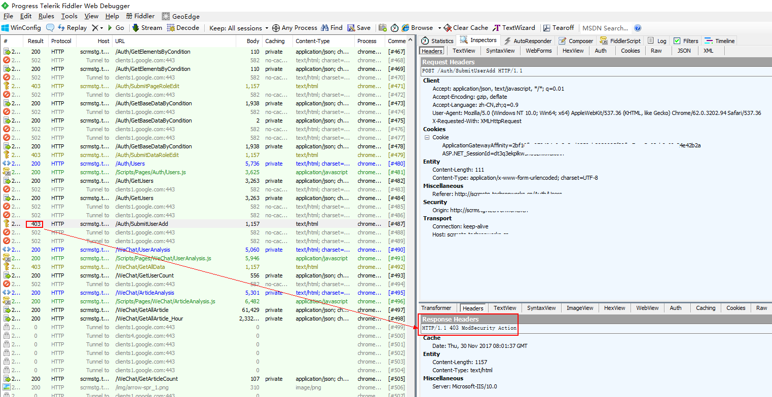Screen dimensions: 772x397
Task: Click the Clear Cache icon
Action: [x=448, y=28]
